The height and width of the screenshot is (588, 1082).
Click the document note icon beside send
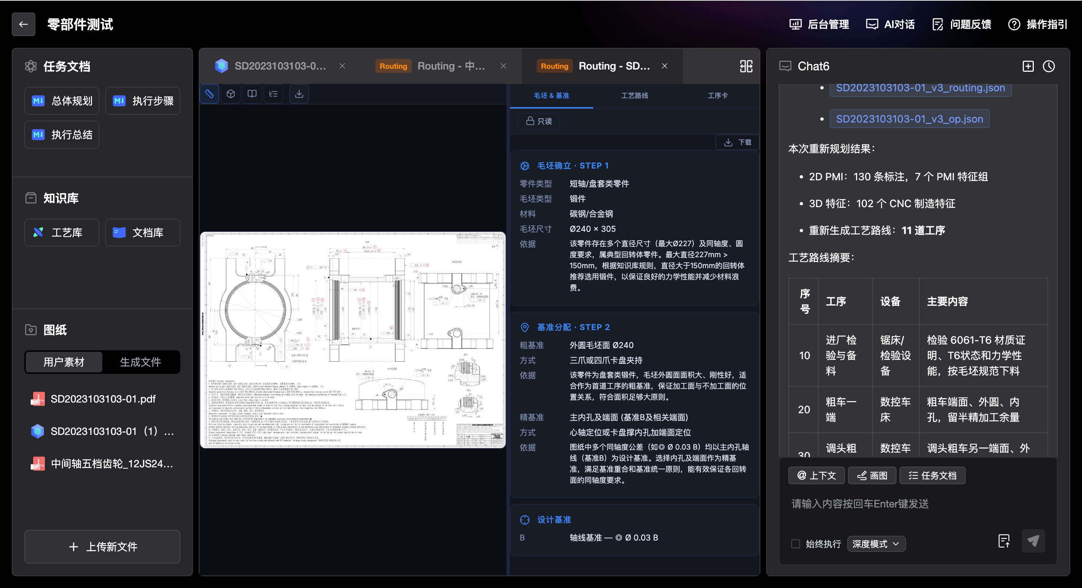click(x=1004, y=541)
